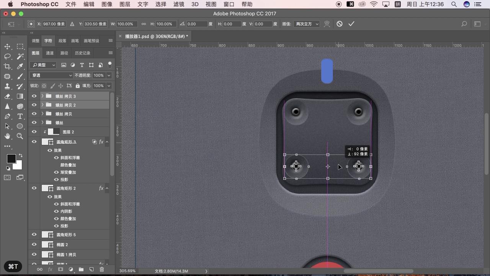The image size is (490, 276).
Task: Open the blend mode 穿透 dropdown
Action: (51, 76)
